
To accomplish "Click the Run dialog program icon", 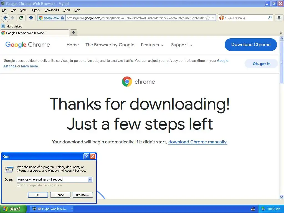I will [9, 169].
